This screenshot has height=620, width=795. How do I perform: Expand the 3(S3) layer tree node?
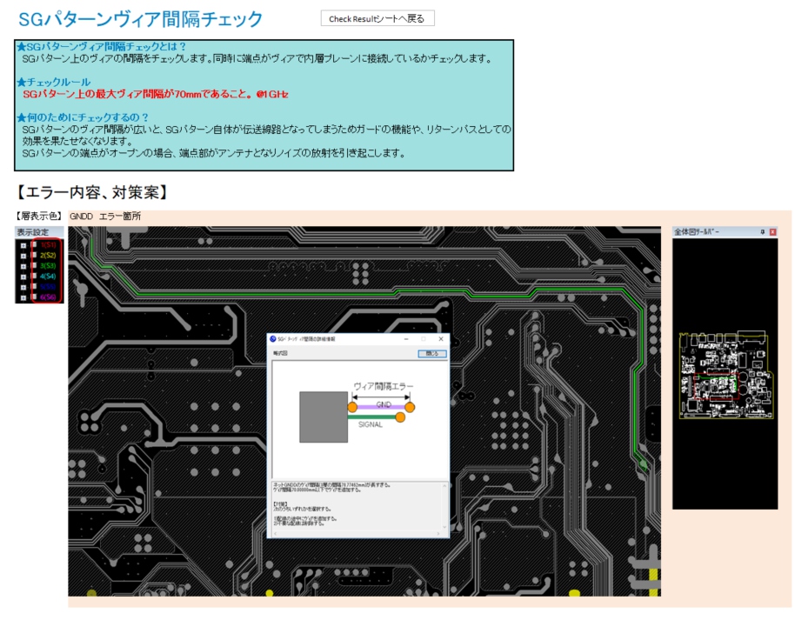point(23,266)
